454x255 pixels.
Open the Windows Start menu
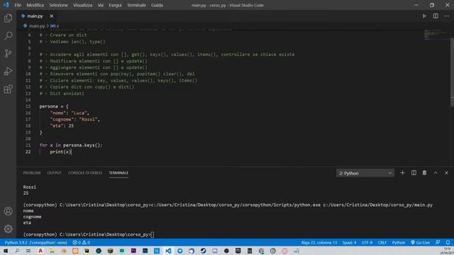(6, 251)
